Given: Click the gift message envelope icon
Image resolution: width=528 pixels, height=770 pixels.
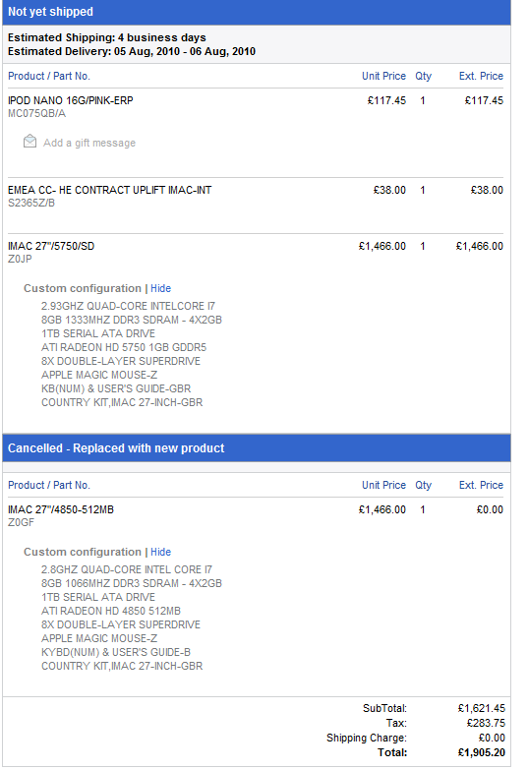Looking at the screenshot, I should click(29, 142).
